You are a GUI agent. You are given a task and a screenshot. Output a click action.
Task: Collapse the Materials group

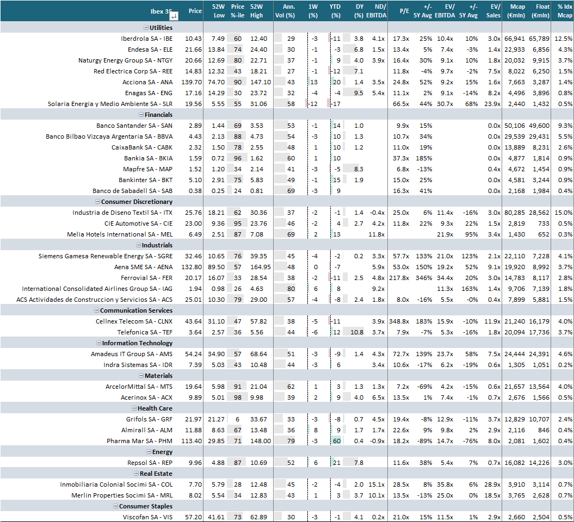[141, 376]
